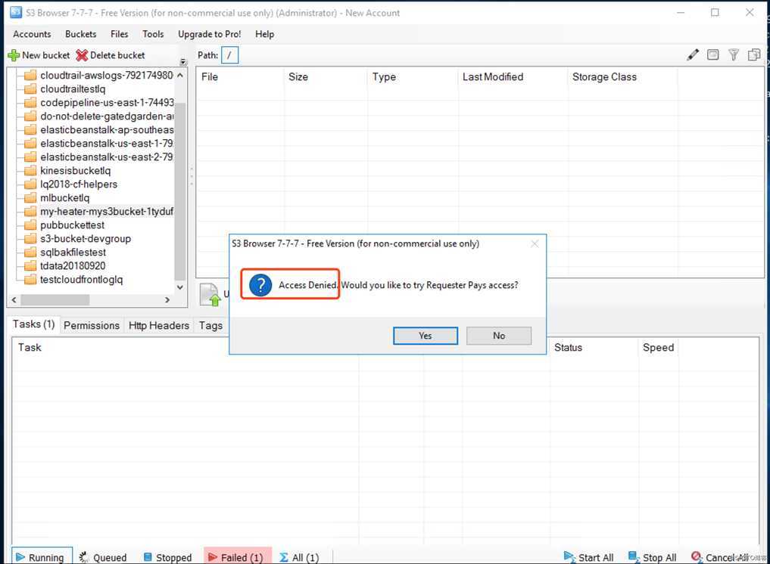Select the do-not-delete-gatedgarden bucket
The image size is (770, 564).
pyautogui.click(x=107, y=116)
